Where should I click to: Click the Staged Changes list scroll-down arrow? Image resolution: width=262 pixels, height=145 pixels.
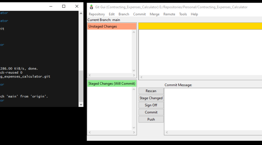tap(134, 128)
